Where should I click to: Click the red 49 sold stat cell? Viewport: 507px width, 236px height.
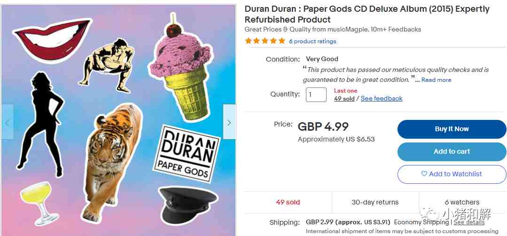click(x=288, y=202)
